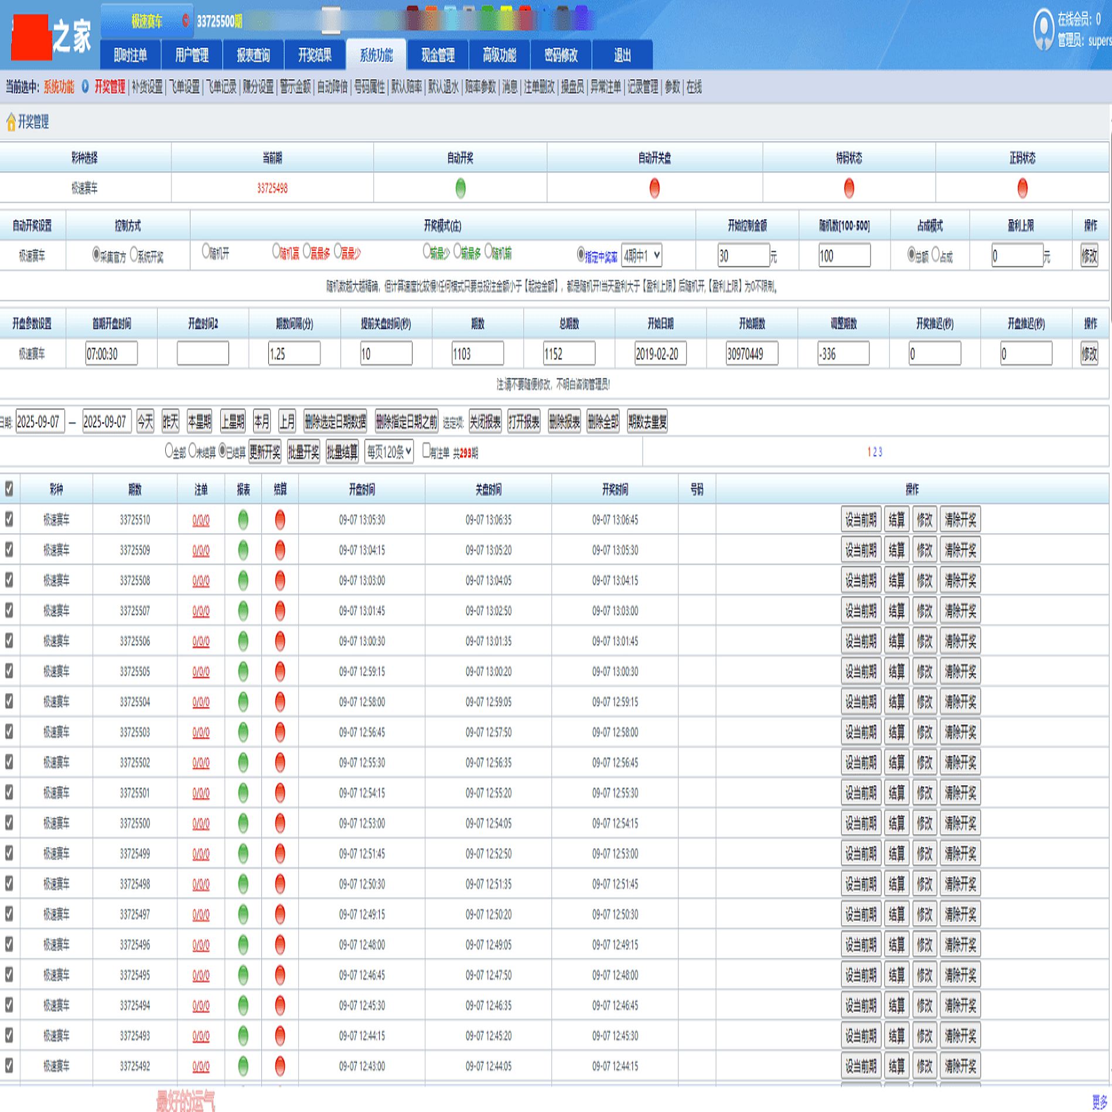Click the 0/0/0 link for period 33725508

201,581
